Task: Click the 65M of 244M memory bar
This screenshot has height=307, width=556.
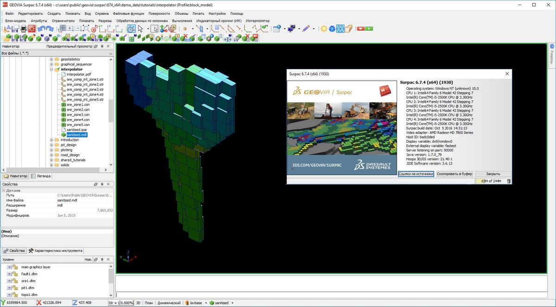Action: click(491, 181)
